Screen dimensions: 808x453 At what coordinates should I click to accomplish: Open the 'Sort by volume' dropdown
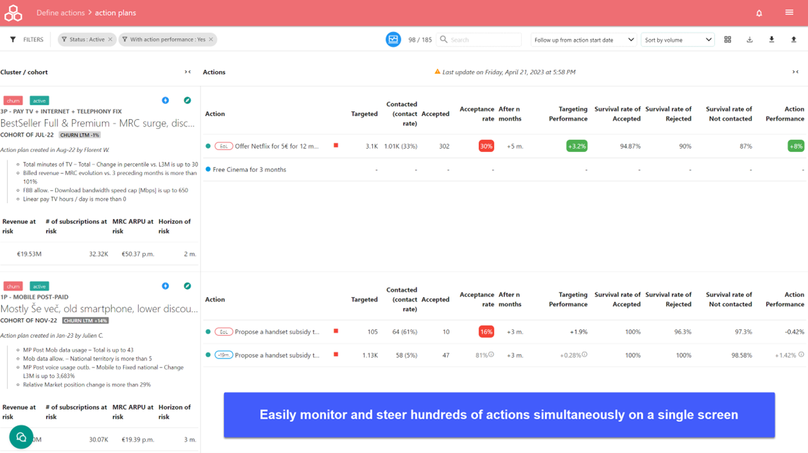coord(677,39)
